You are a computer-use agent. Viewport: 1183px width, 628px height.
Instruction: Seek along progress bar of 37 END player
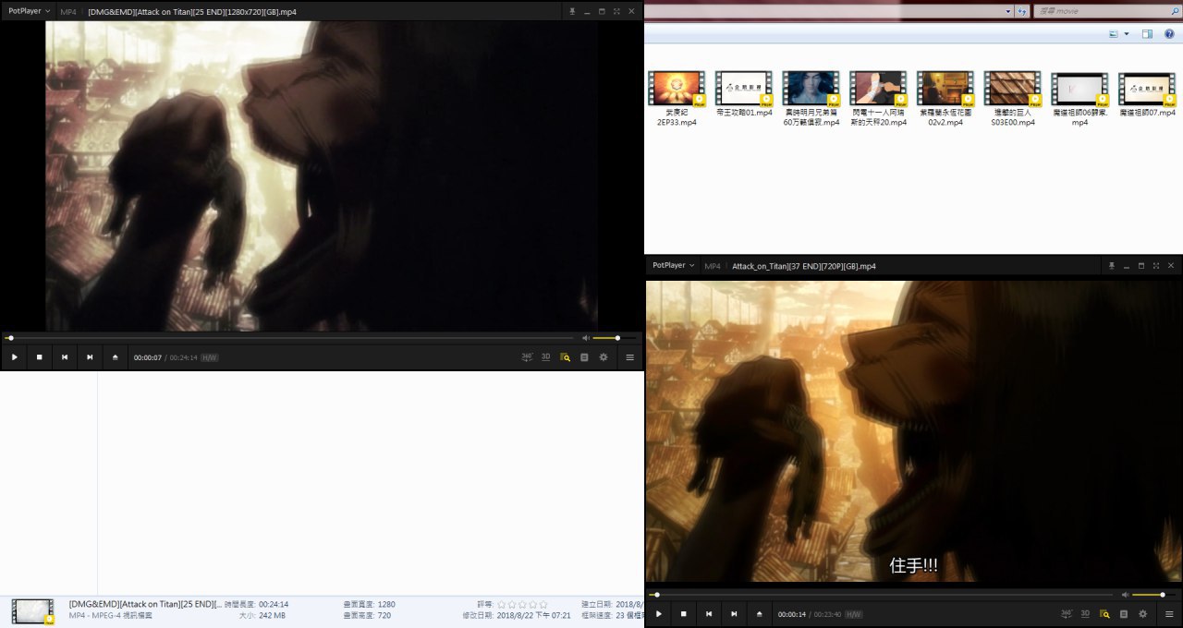point(882,595)
